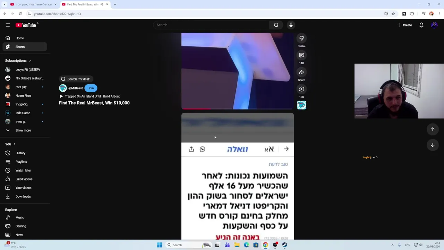Image resolution: width=444 pixels, height=250 pixels.
Task: Open the @MrBeast channel link
Action: (x=75, y=88)
